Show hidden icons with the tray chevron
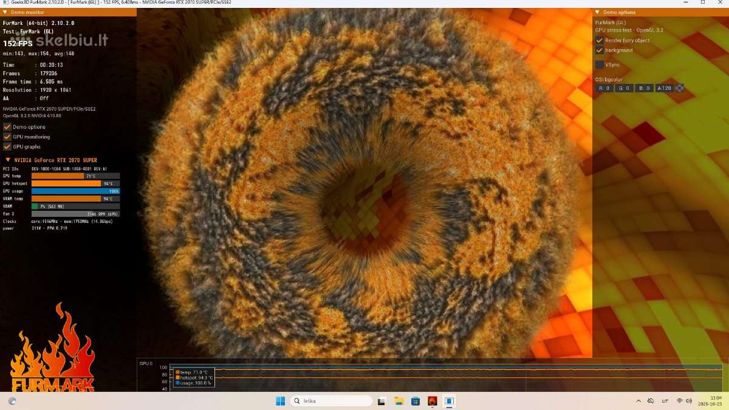 tap(638, 401)
